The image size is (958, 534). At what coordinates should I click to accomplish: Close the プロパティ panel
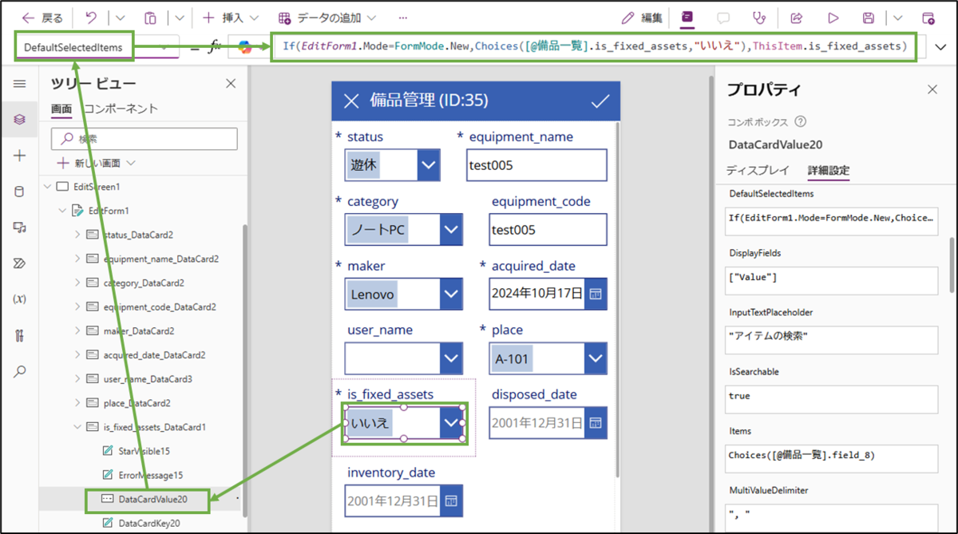click(932, 89)
